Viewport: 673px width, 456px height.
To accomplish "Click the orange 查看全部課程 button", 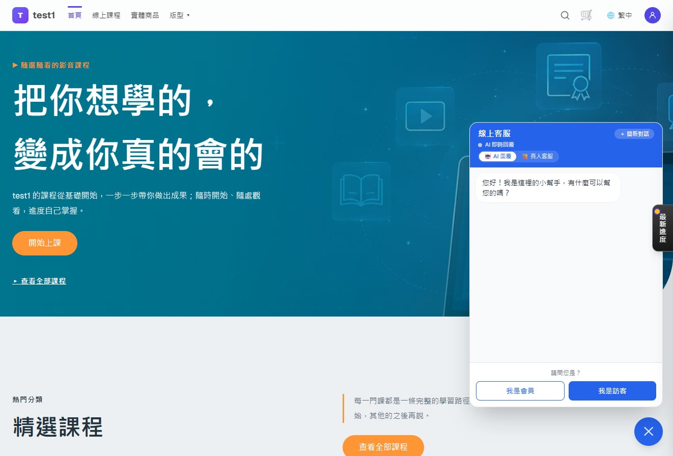I will click(x=383, y=446).
